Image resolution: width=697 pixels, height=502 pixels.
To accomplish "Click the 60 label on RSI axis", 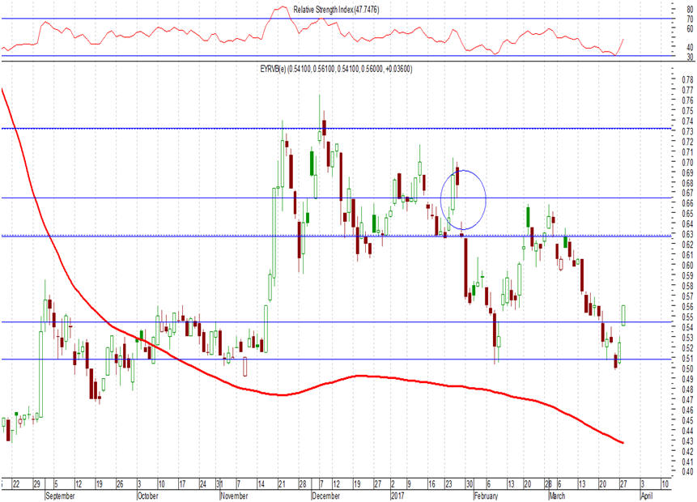I will click(x=690, y=29).
